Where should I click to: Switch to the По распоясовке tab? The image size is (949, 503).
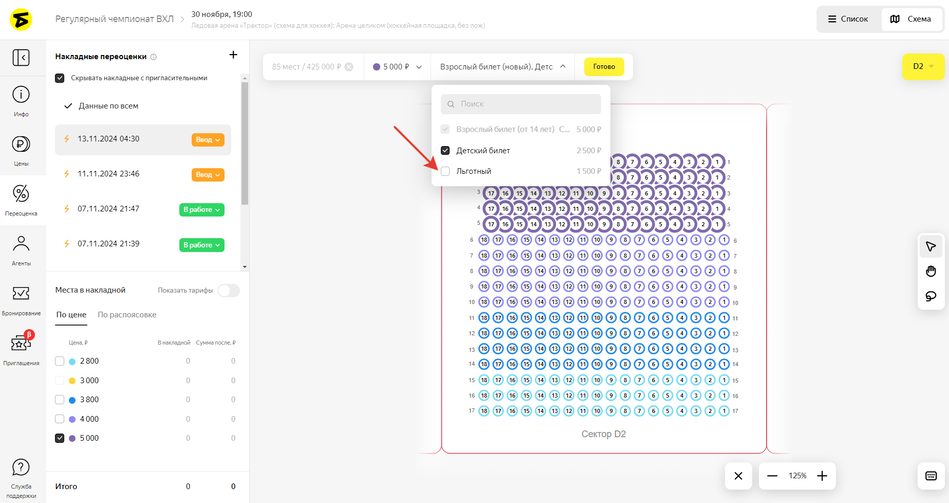[127, 315]
